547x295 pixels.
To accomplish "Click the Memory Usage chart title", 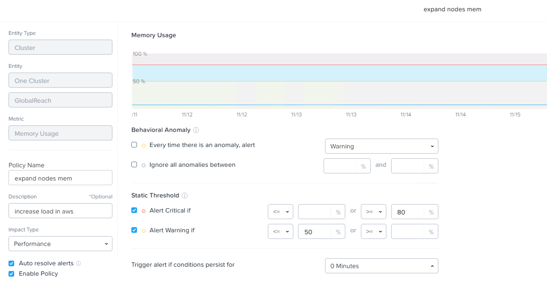I will tap(154, 35).
